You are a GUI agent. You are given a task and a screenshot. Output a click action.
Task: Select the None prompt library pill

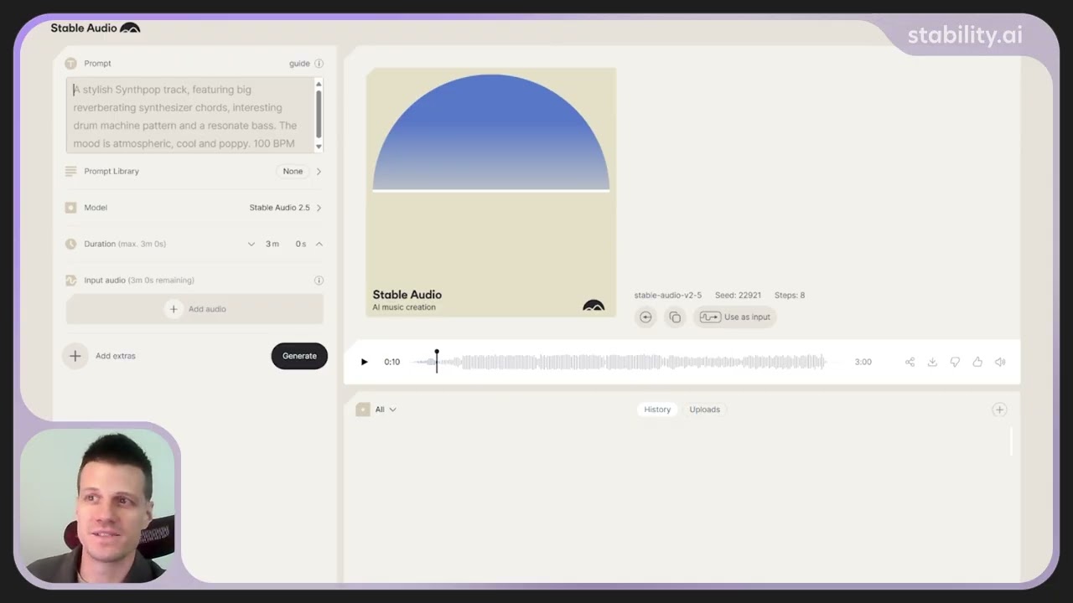tap(293, 172)
